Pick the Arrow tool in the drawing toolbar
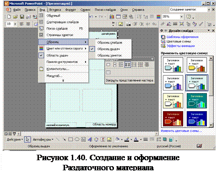This screenshot has height=174, width=216. click(x=64, y=140)
